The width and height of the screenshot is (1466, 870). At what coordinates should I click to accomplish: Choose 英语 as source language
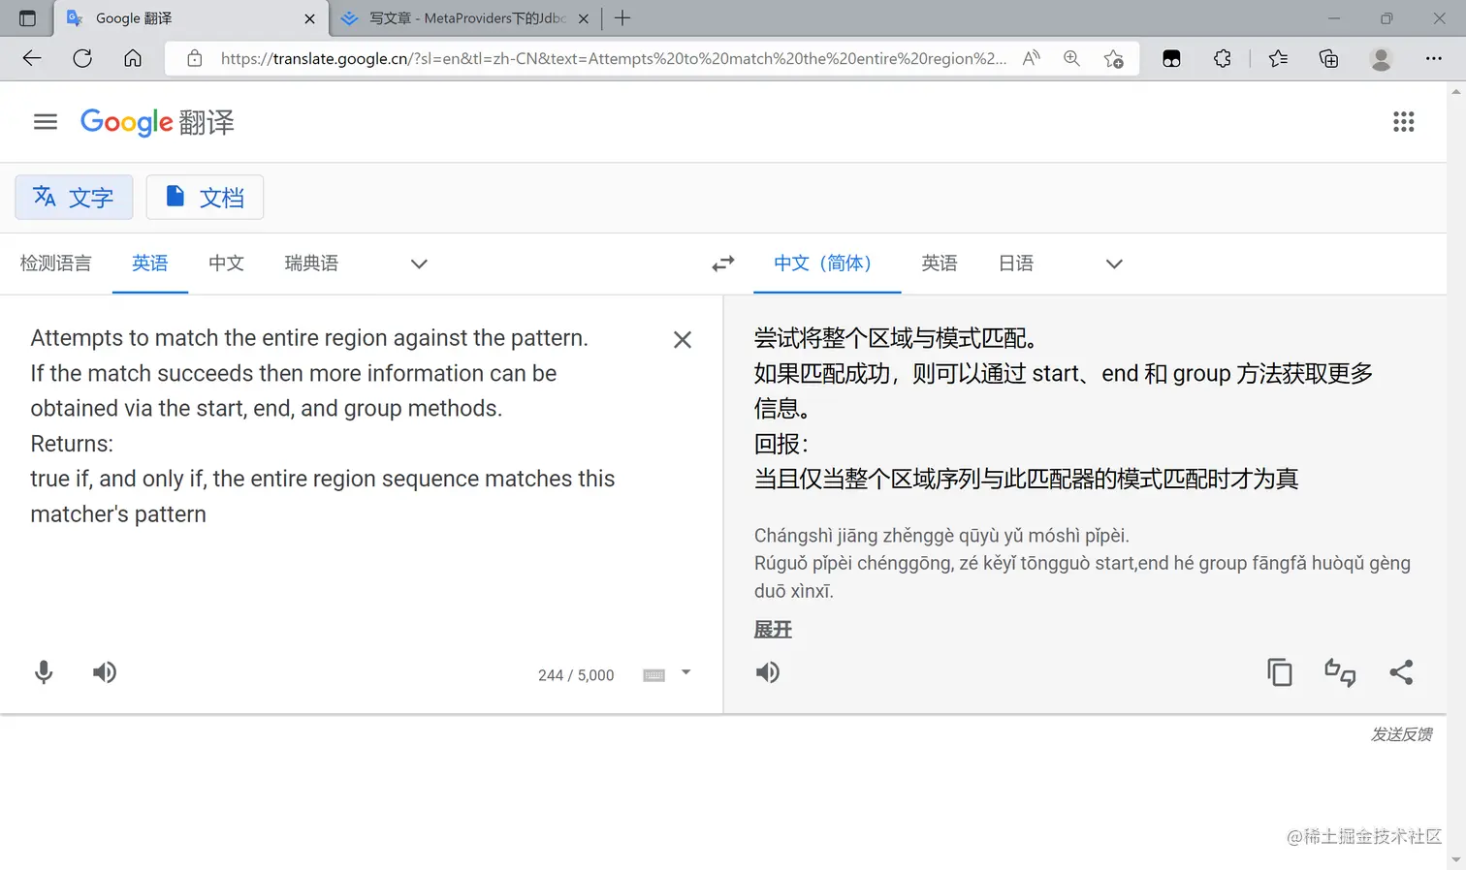[x=150, y=264]
